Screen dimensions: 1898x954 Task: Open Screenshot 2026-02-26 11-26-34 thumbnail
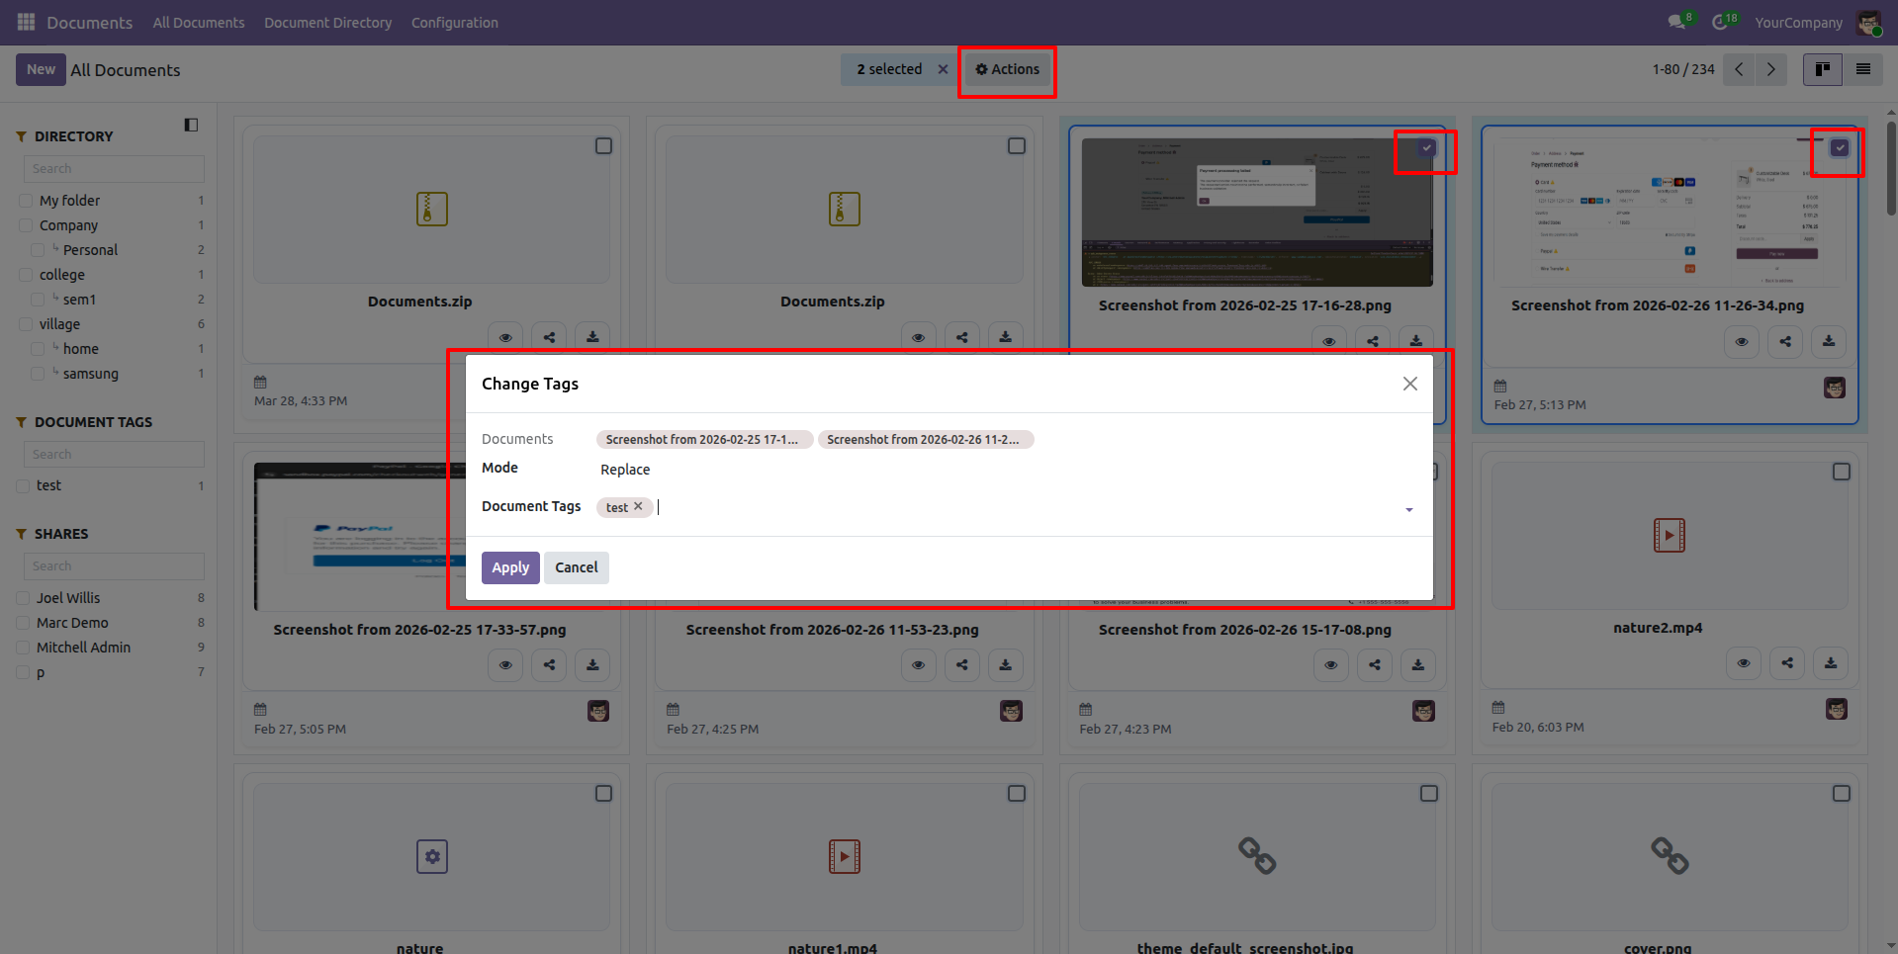coord(1670,213)
